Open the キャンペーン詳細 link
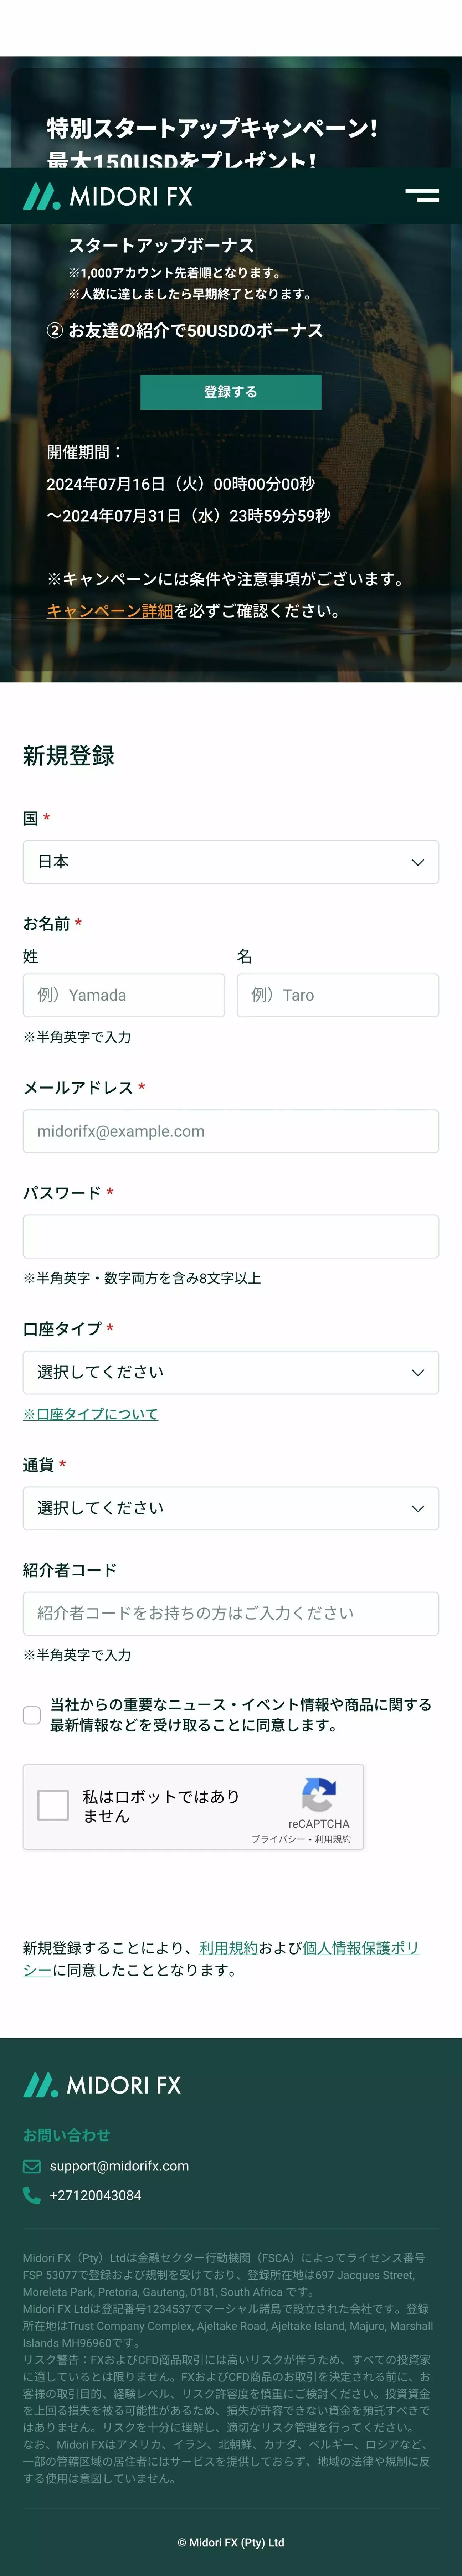 pyautogui.click(x=110, y=611)
